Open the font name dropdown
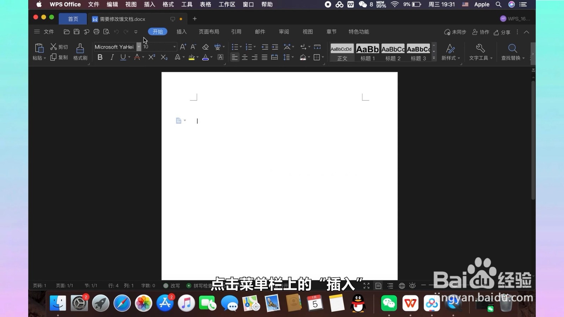564x317 pixels. pyautogui.click(x=138, y=46)
